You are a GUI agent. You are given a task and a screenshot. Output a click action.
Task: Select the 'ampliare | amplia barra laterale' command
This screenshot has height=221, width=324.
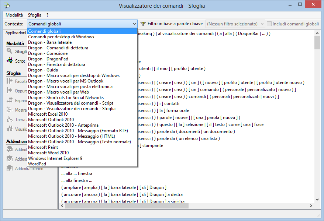tap(114, 187)
